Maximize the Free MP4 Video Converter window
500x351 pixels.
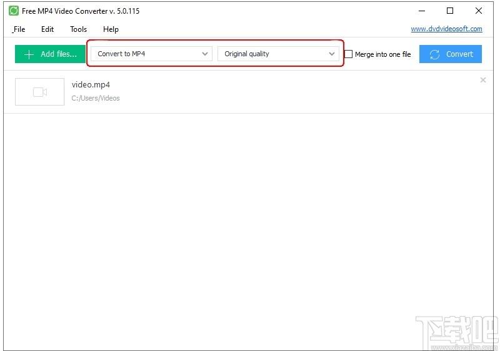[450, 11]
